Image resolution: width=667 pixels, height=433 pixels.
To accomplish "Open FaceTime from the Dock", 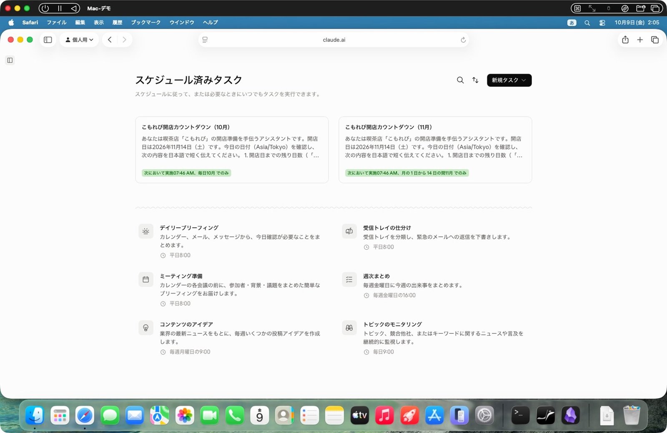I will [210, 415].
